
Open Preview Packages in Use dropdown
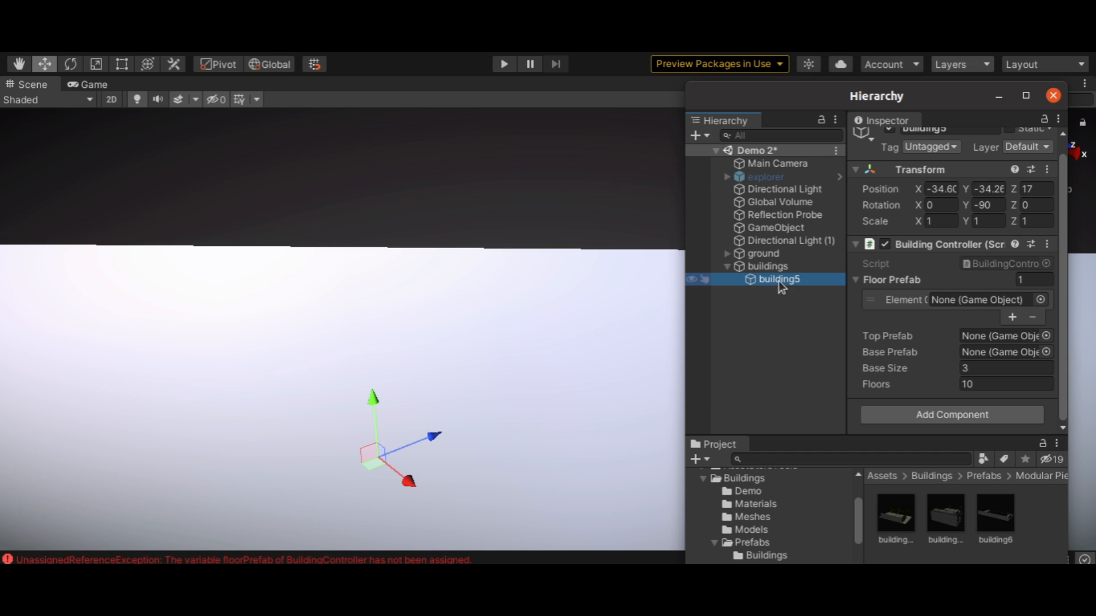pos(720,64)
